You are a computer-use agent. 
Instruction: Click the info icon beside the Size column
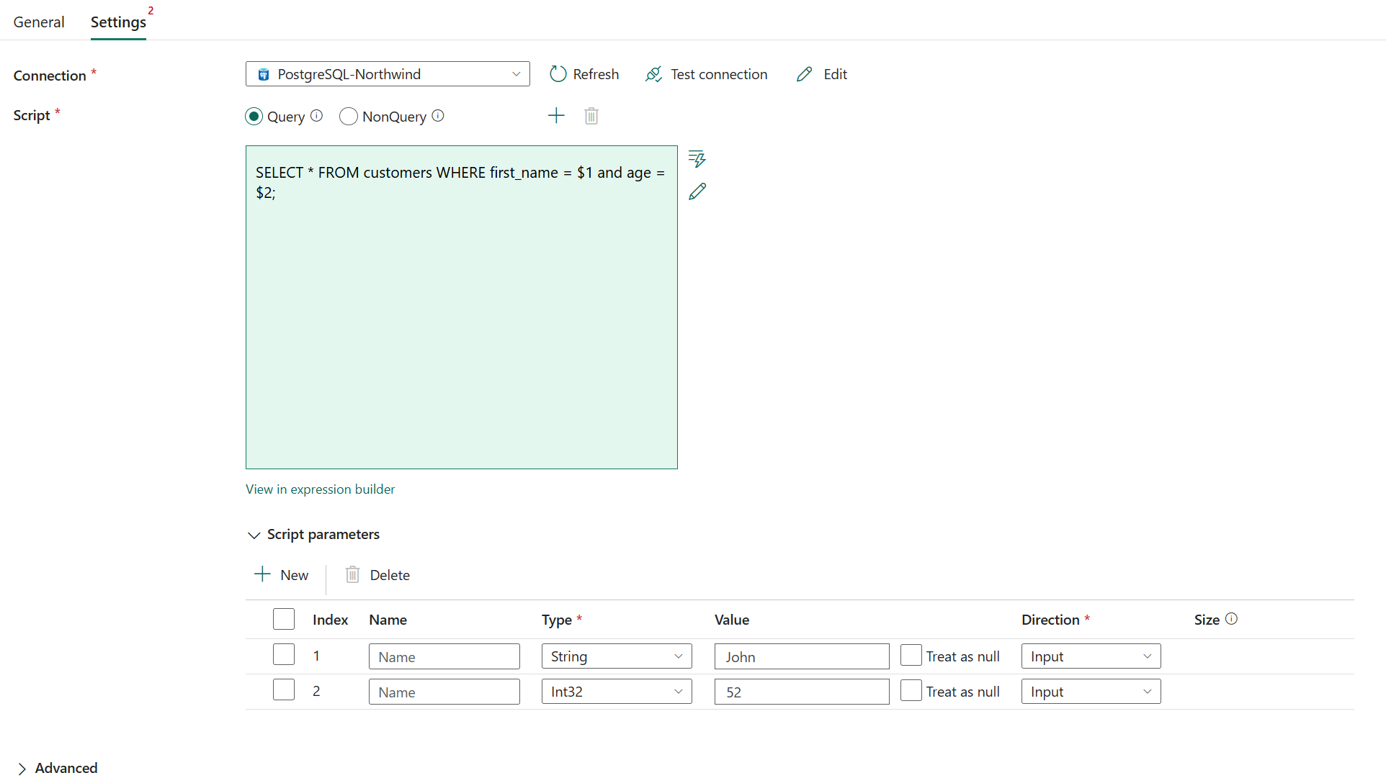point(1232,618)
